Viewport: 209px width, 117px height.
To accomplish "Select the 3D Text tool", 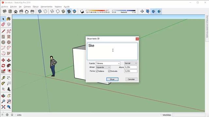I will (9, 89).
